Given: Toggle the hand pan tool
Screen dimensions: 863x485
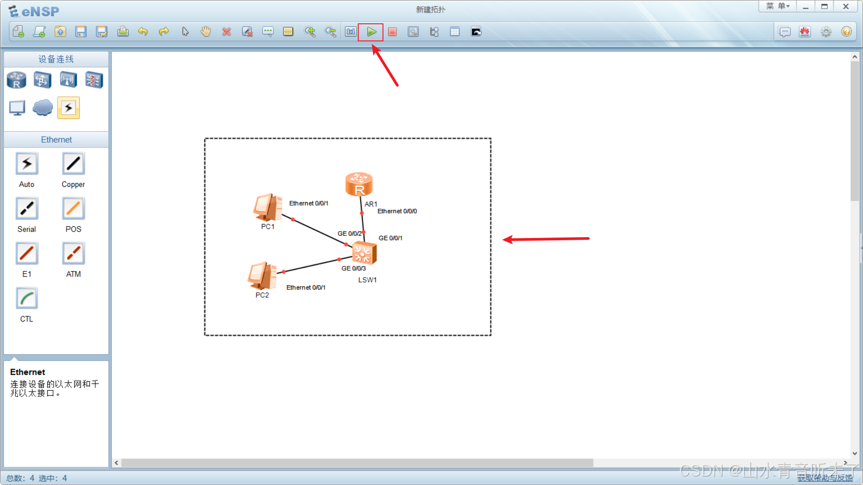Looking at the screenshot, I should [x=206, y=32].
